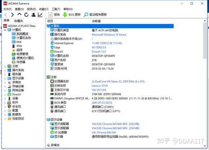The width and height of the screenshot is (209, 150).
Task: Open the 2x DualCore VIA Nano X2 link
Action: pos(118,81)
